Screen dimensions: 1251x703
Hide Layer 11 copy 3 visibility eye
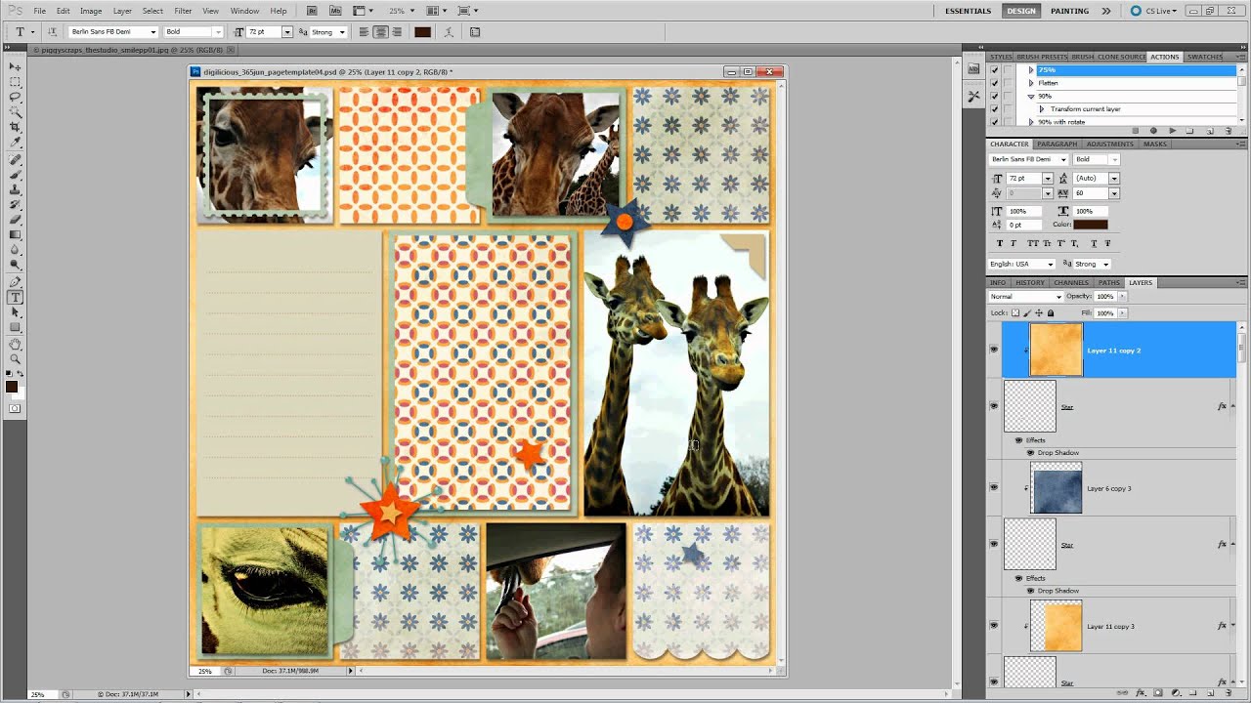994,626
